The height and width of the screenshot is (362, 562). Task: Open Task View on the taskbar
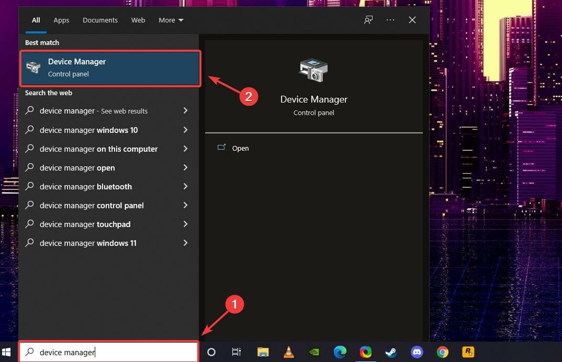point(236,352)
